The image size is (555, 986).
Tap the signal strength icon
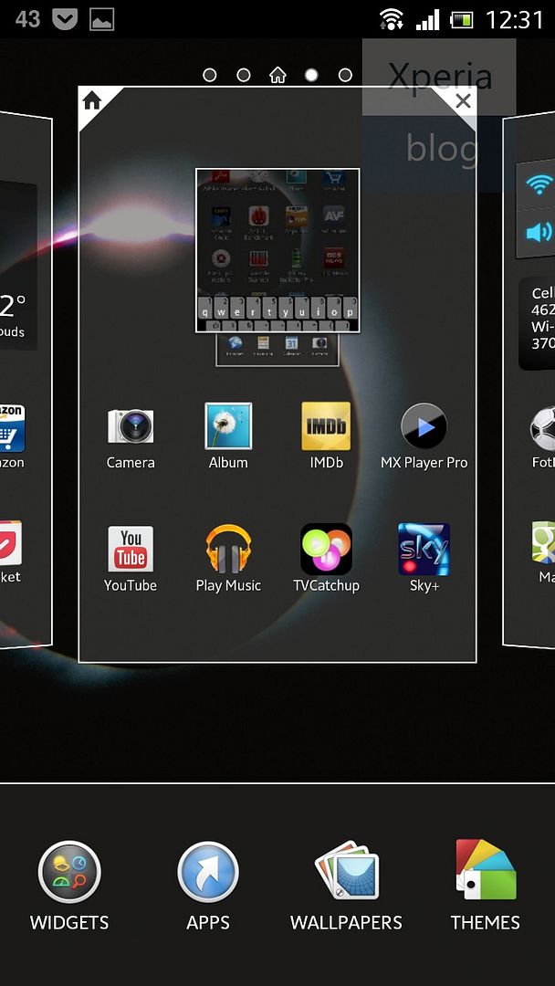[427, 19]
